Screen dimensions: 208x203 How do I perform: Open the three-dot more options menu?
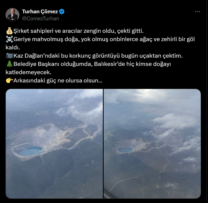coord(197,12)
